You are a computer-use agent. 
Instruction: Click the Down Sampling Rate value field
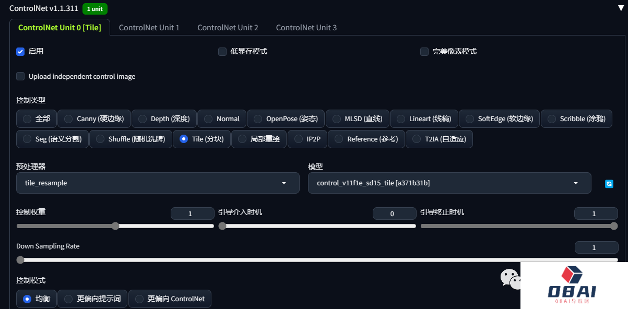(596, 248)
